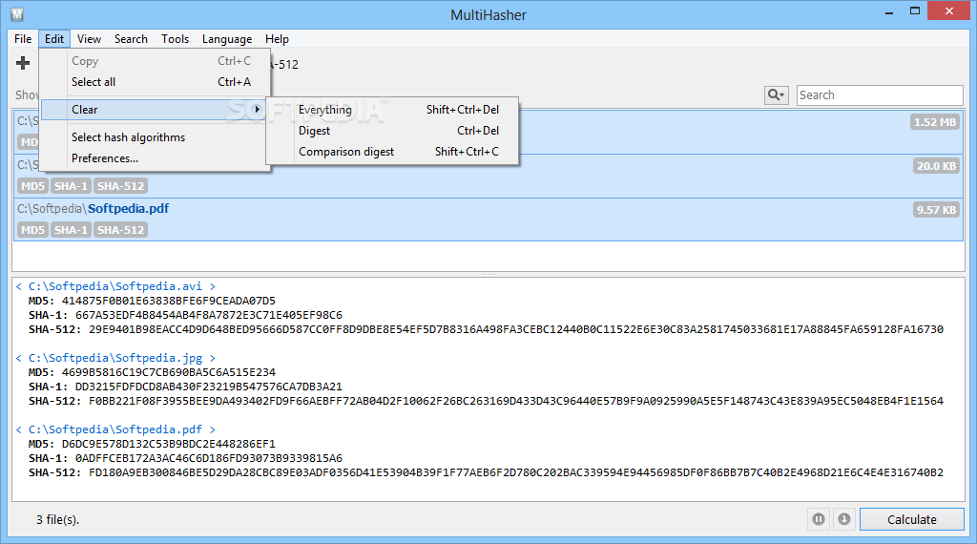Screen dimensions: 977x544
Task: Click the 20.0 KB size badge
Action: point(936,166)
